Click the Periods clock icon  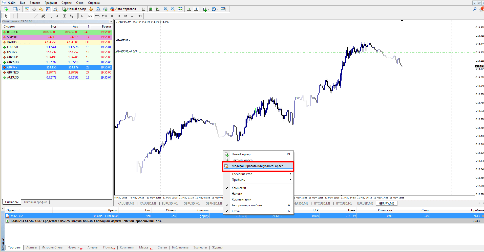click(214, 9)
